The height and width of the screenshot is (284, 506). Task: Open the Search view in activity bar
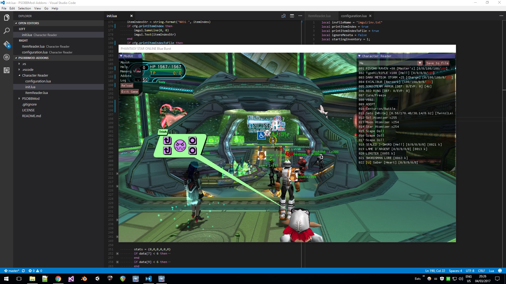click(7, 31)
